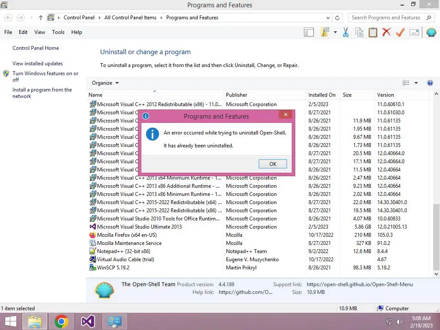Viewport: 440px width, 330px height.
Task: Click OK in the error dialog
Action: (273, 164)
